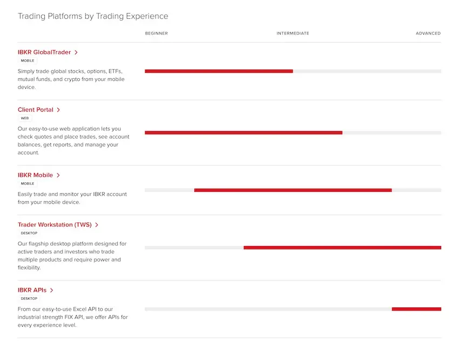The height and width of the screenshot is (350, 459).
Task: Open the Client Portal link
Action: 36,110
